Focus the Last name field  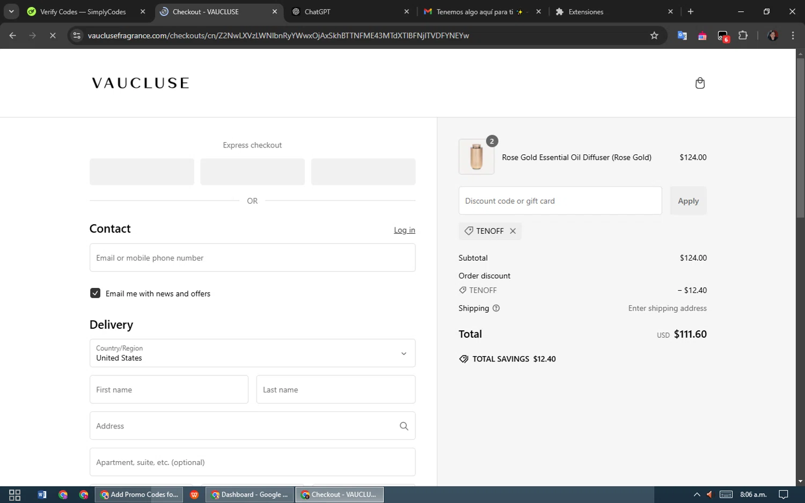coord(336,390)
